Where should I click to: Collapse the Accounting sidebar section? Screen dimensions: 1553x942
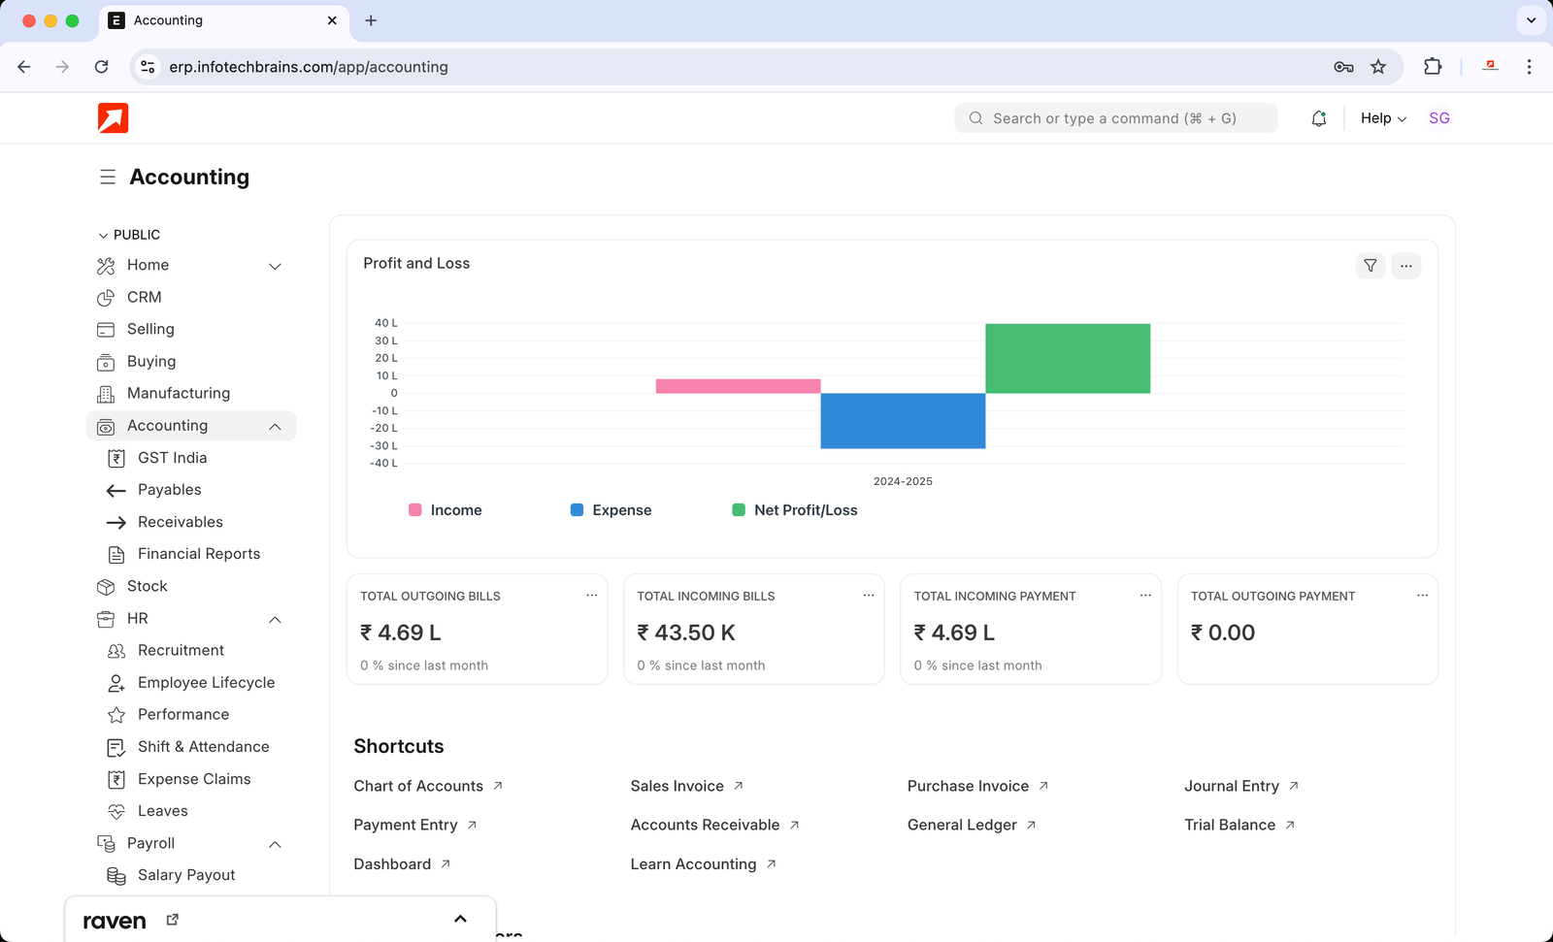(275, 427)
